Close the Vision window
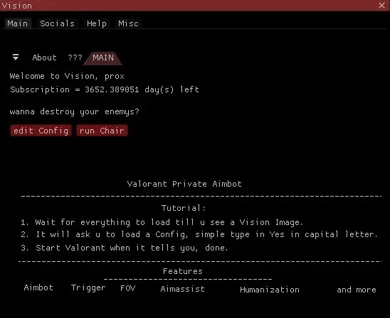The height and width of the screenshot is (318, 390). [x=381, y=5]
